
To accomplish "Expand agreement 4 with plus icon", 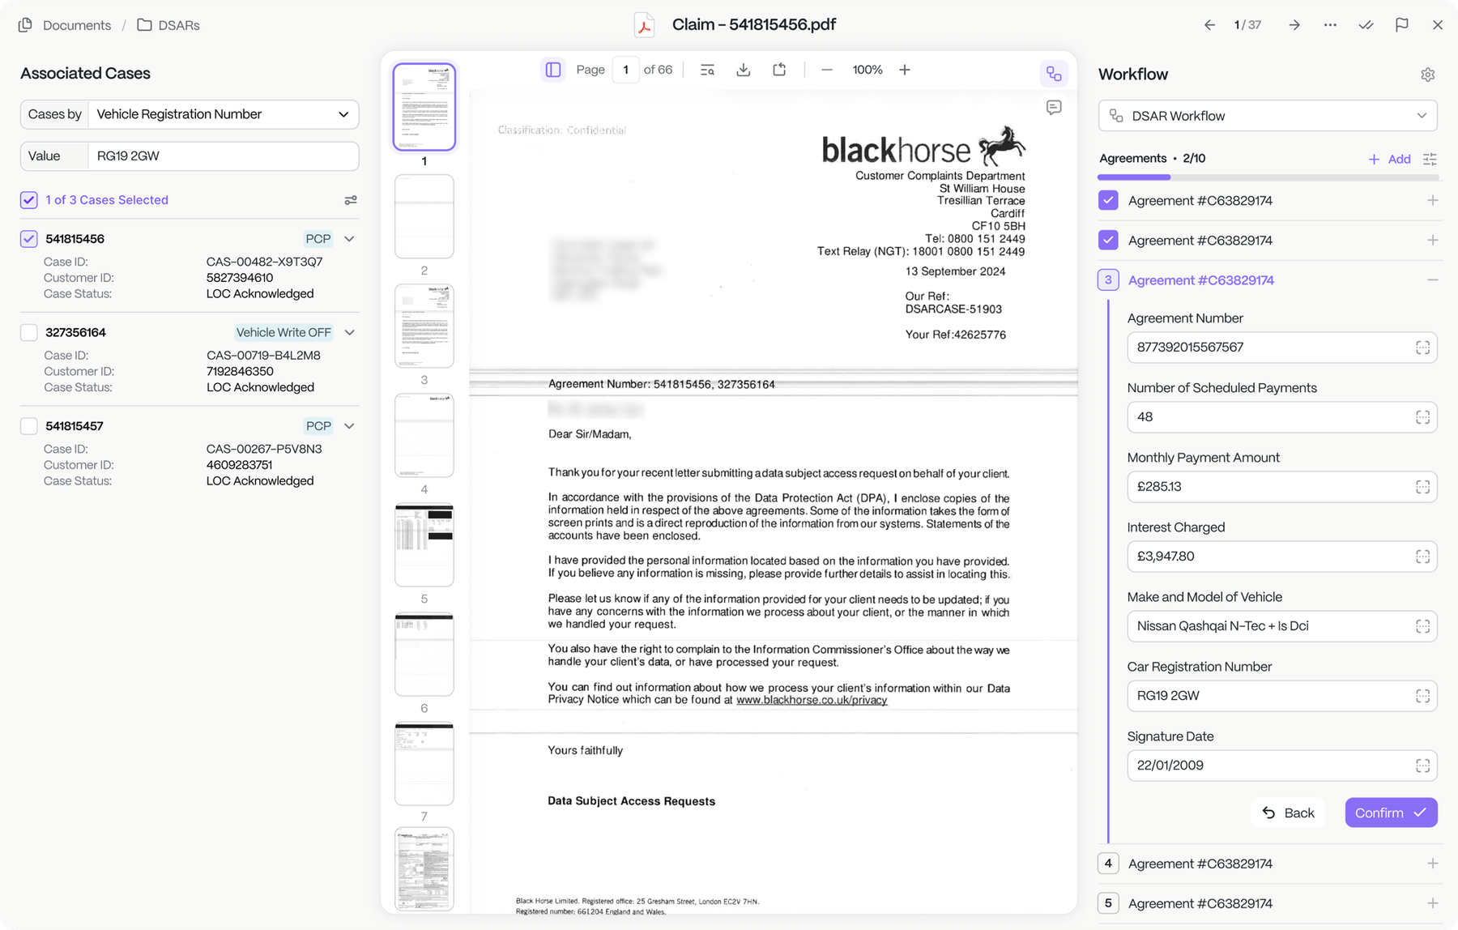I will pyautogui.click(x=1432, y=864).
